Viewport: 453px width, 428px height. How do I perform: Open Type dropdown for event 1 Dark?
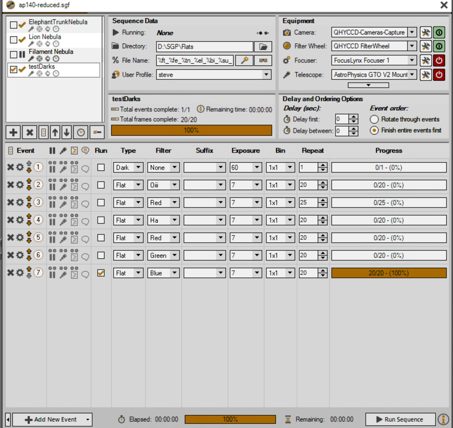pyautogui.click(x=138, y=167)
